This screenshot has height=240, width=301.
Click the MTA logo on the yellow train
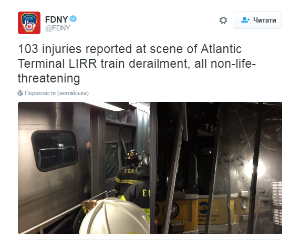203,207
